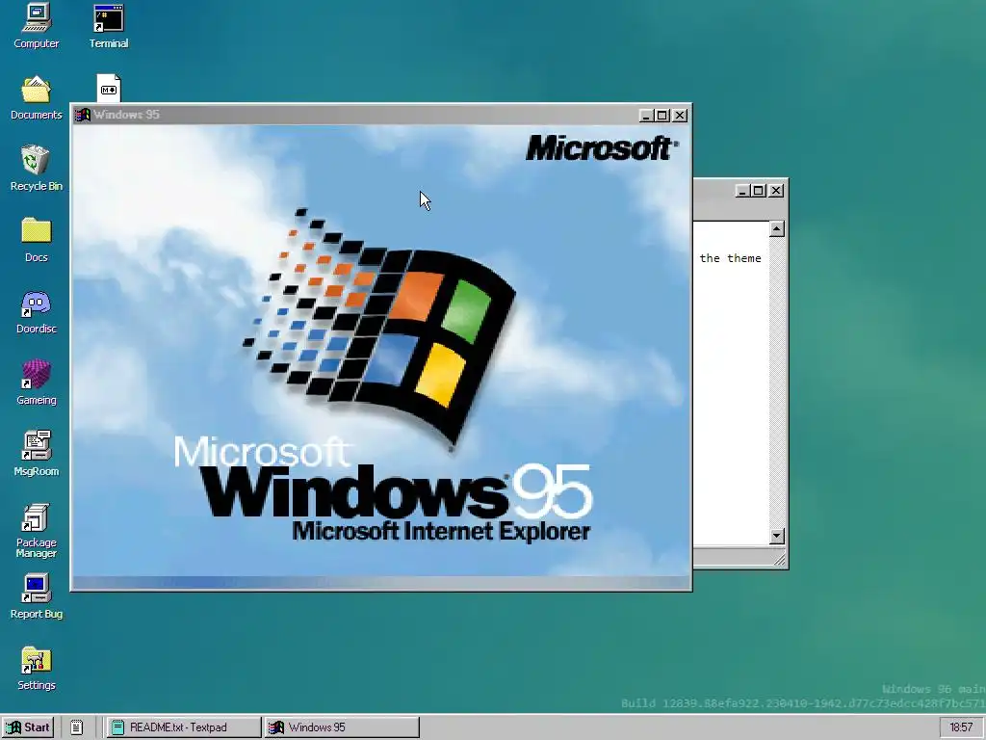This screenshot has width=986, height=740.
Task: Click the Textpad window resize grip
Action: [x=779, y=559]
